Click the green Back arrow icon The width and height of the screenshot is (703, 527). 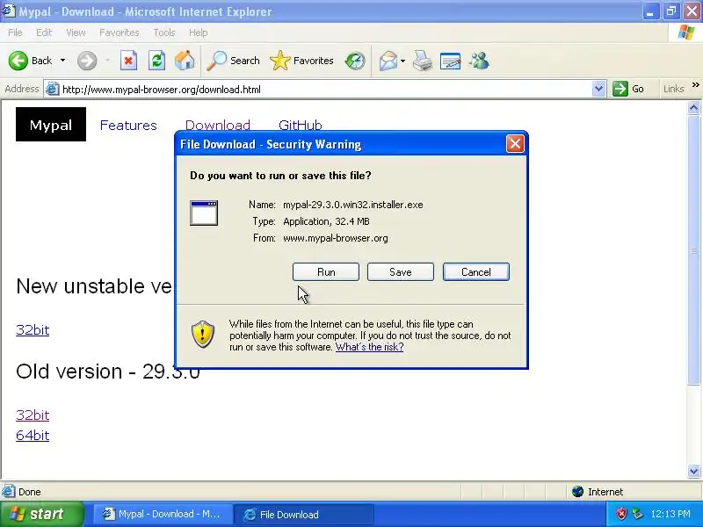(18, 61)
